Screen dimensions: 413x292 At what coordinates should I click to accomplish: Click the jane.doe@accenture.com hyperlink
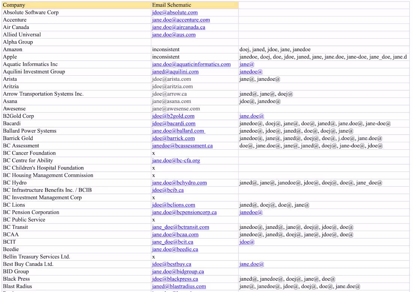(x=181, y=20)
